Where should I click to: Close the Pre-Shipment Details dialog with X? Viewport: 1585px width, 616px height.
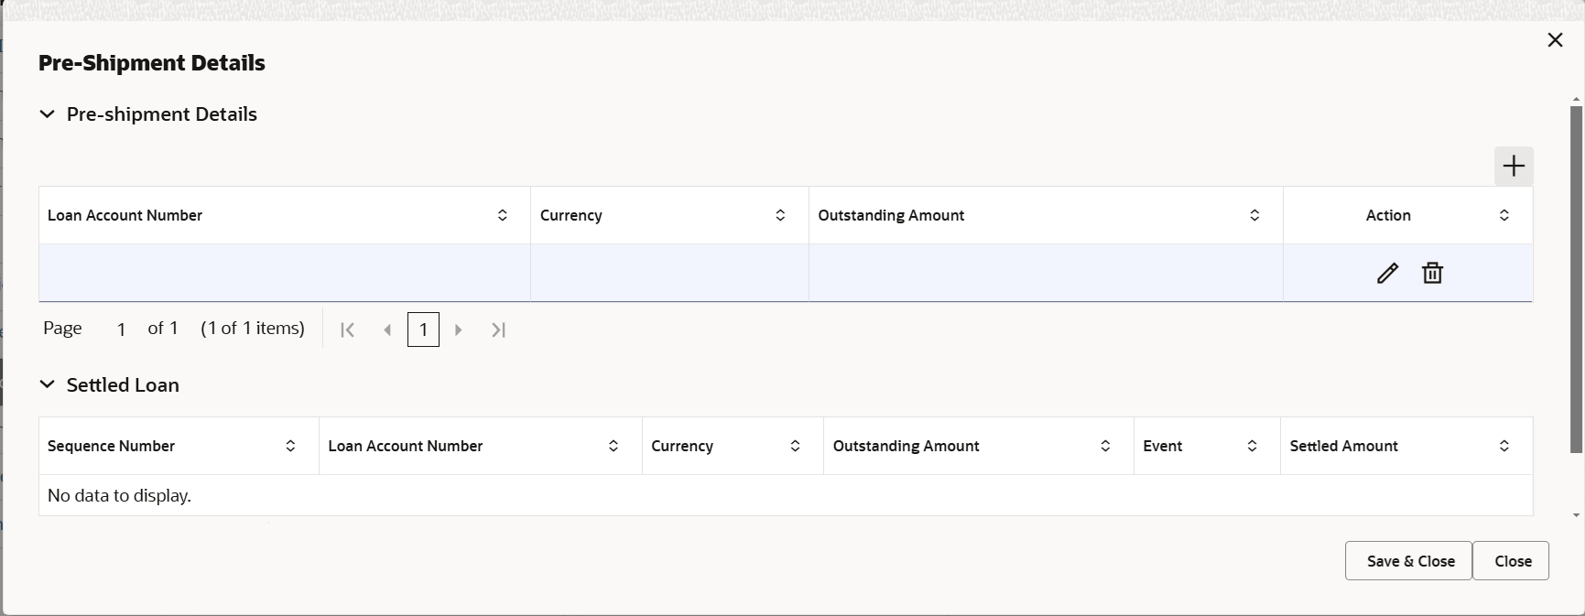pos(1555,40)
